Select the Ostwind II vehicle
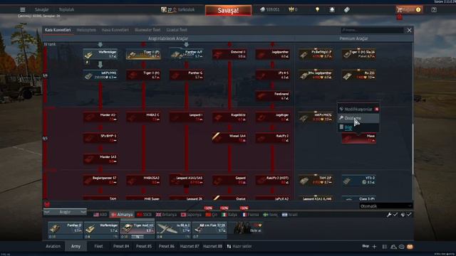This screenshot has height=256, width=456. 229,54
